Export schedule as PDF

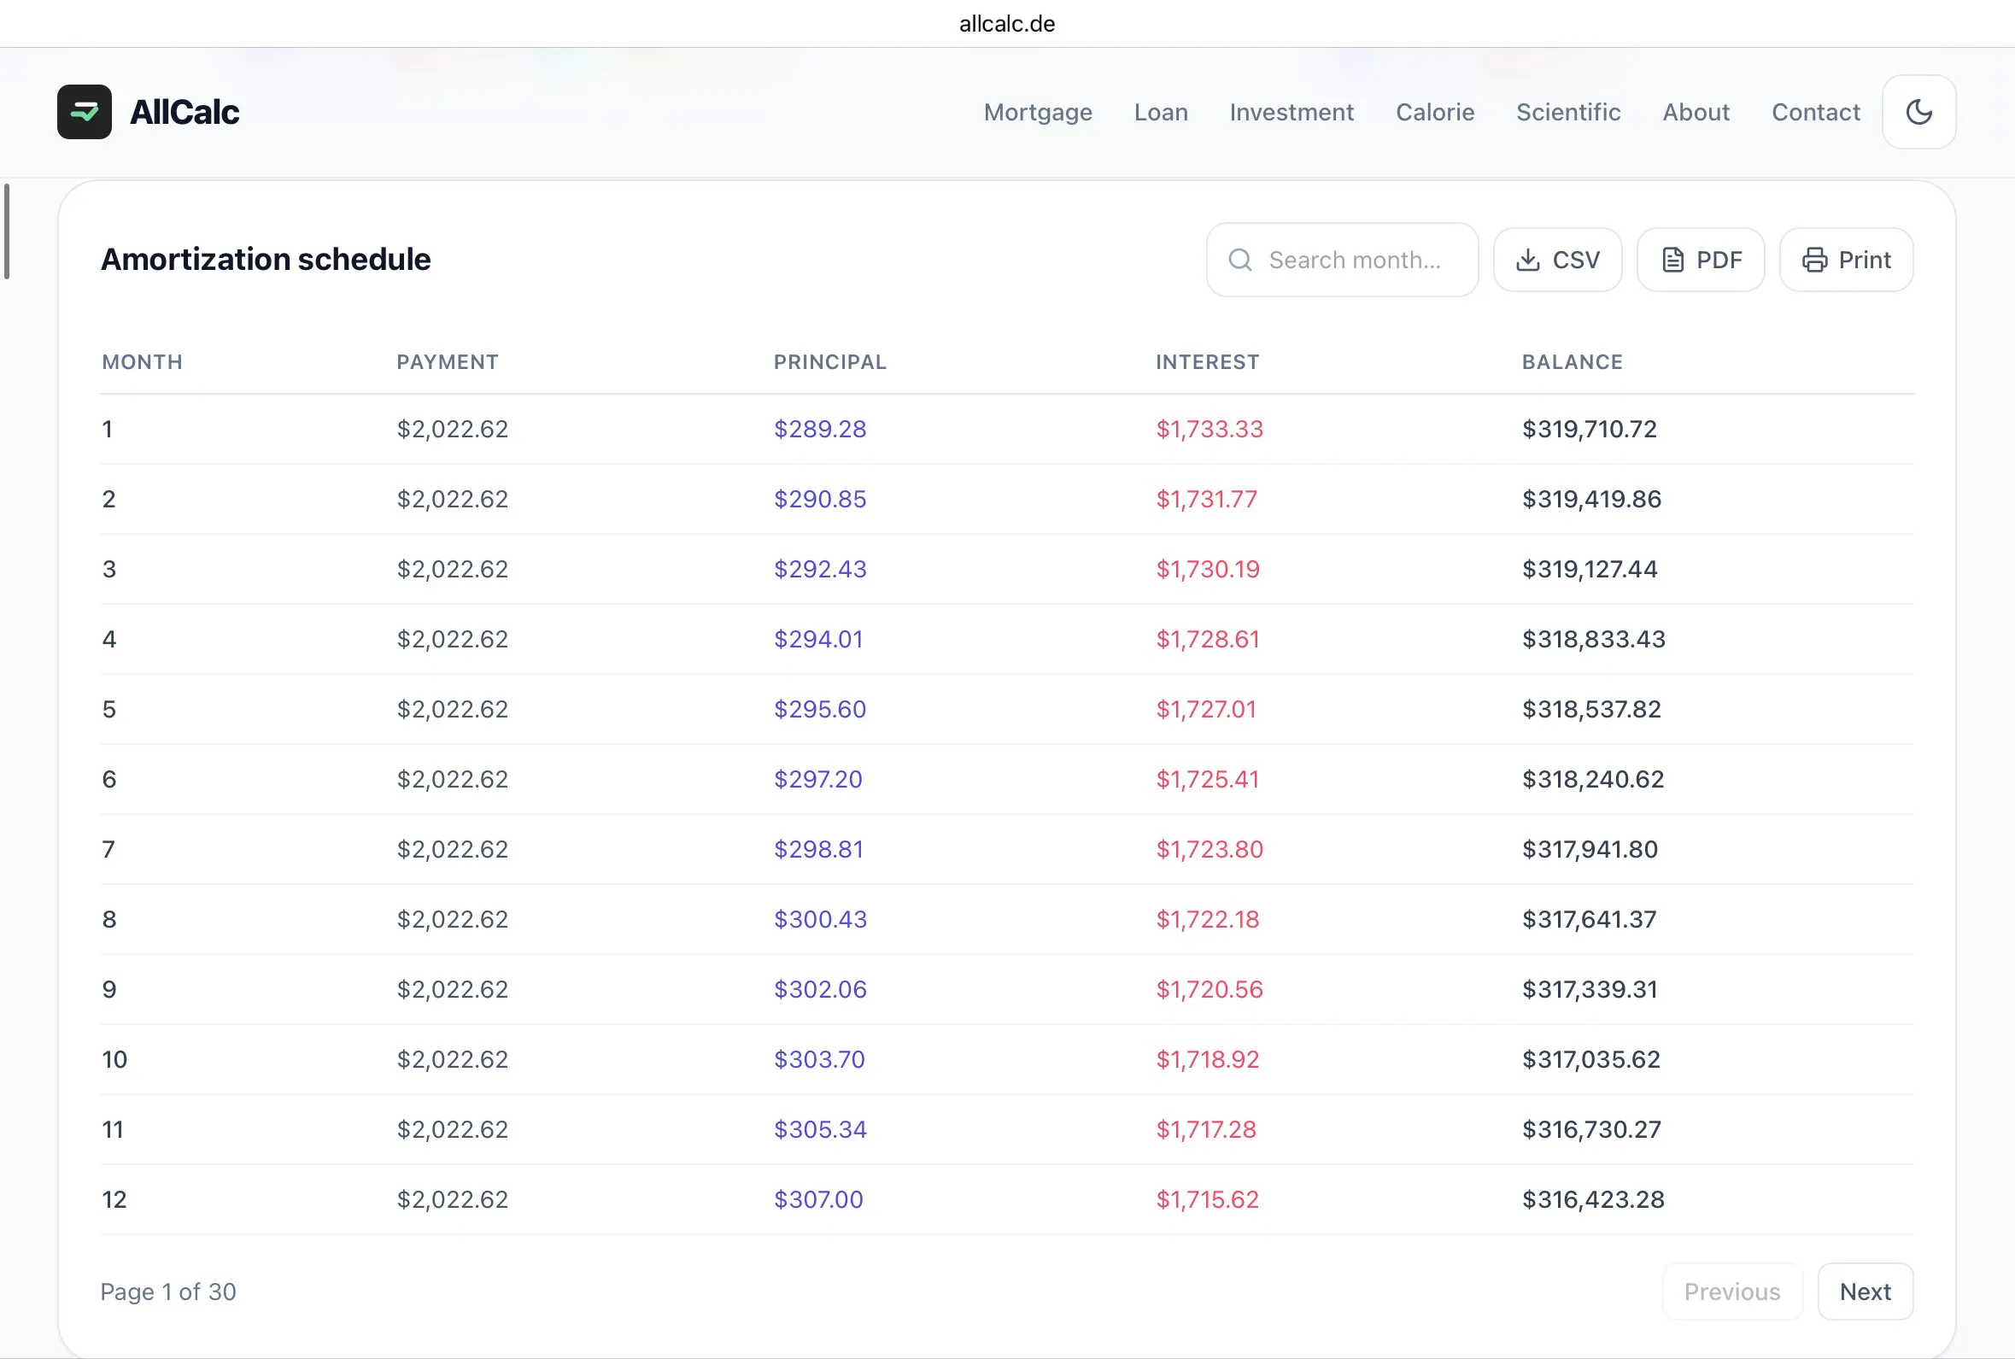(x=1701, y=260)
